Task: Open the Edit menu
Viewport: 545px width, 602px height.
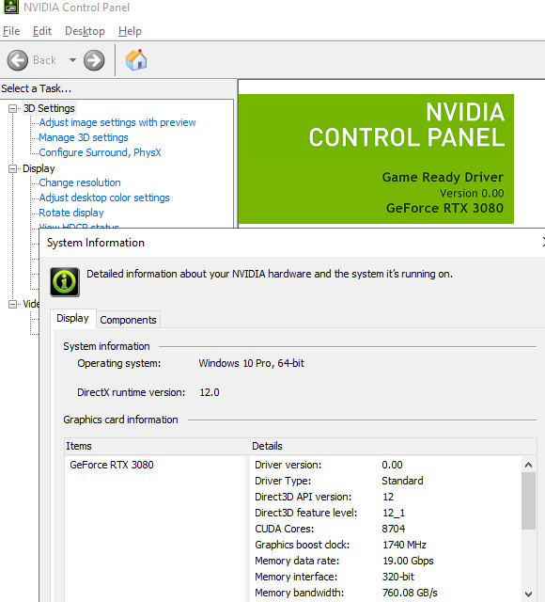Action: click(41, 31)
